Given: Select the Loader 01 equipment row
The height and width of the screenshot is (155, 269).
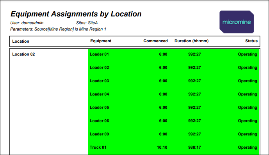Looking at the screenshot, I should pos(173,54).
